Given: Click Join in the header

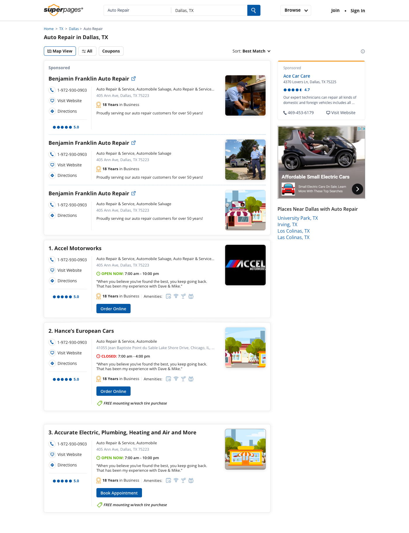Looking at the screenshot, I should tap(335, 11).
